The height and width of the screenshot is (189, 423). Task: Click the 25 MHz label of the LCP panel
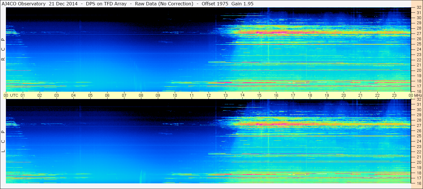coord(418,136)
